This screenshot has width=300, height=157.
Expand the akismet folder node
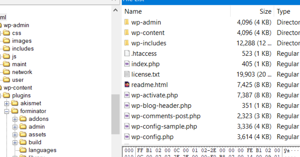[x=7, y=104]
